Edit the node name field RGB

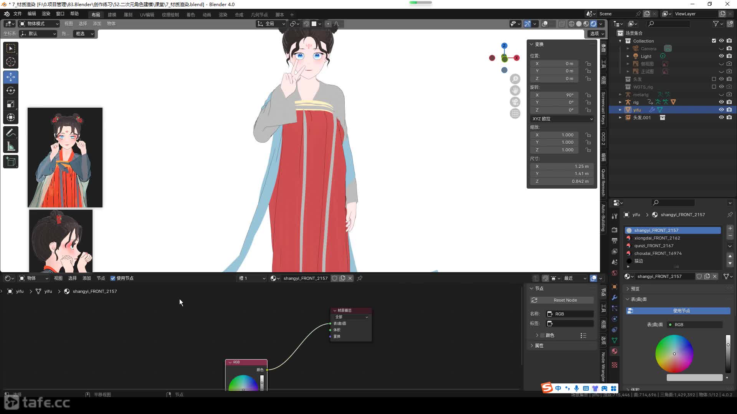(x=570, y=314)
